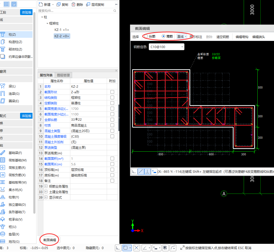The height and width of the screenshot is (252, 274).
Task: Click the search magnifier in 搜索构件 box
Action: point(115,11)
